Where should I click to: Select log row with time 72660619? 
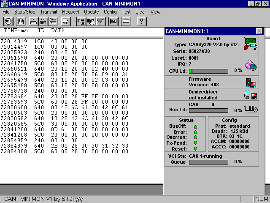tap(65, 74)
